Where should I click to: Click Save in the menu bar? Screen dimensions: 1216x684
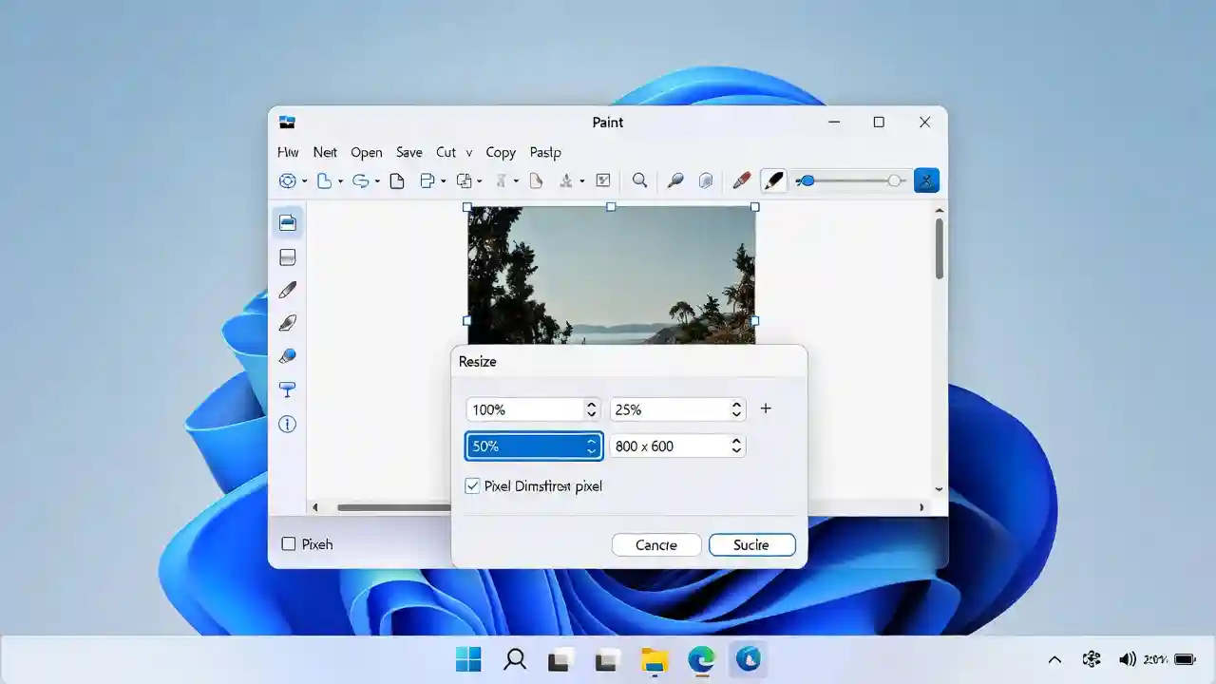409,152
